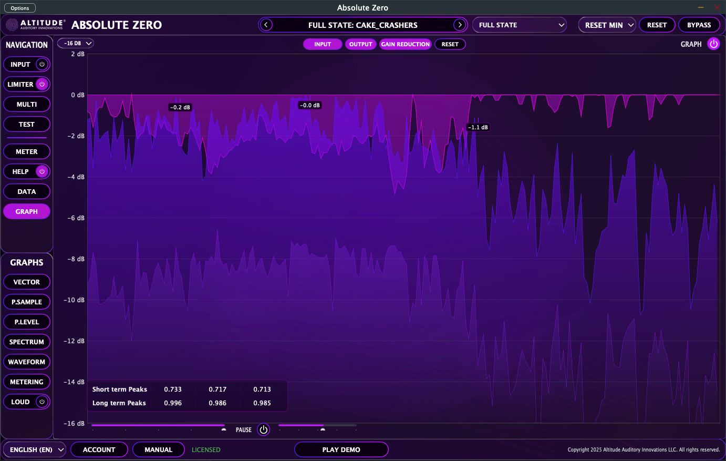Open the -16 DB range dropdown
Image resolution: width=726 pixels, height=461 pixels.
coord(75,43)
